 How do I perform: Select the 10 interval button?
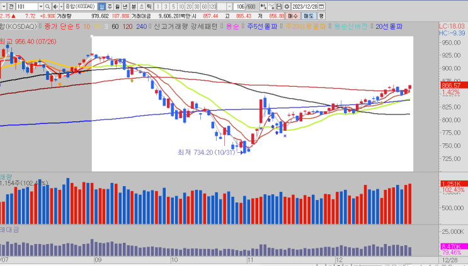click(x=181, y=6)
